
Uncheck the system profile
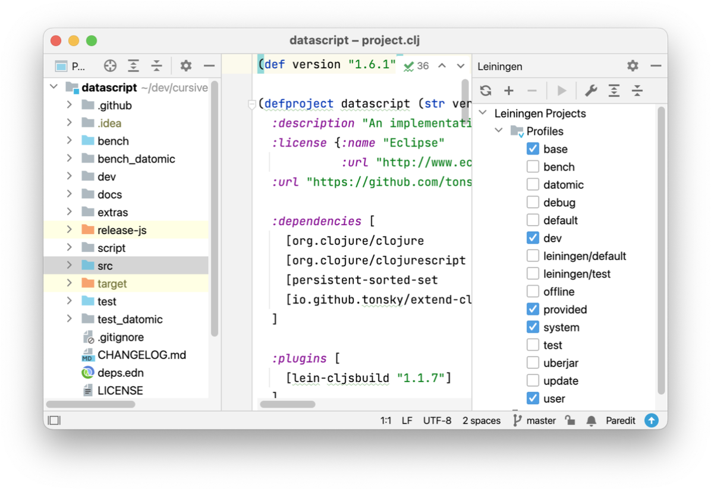533,327
